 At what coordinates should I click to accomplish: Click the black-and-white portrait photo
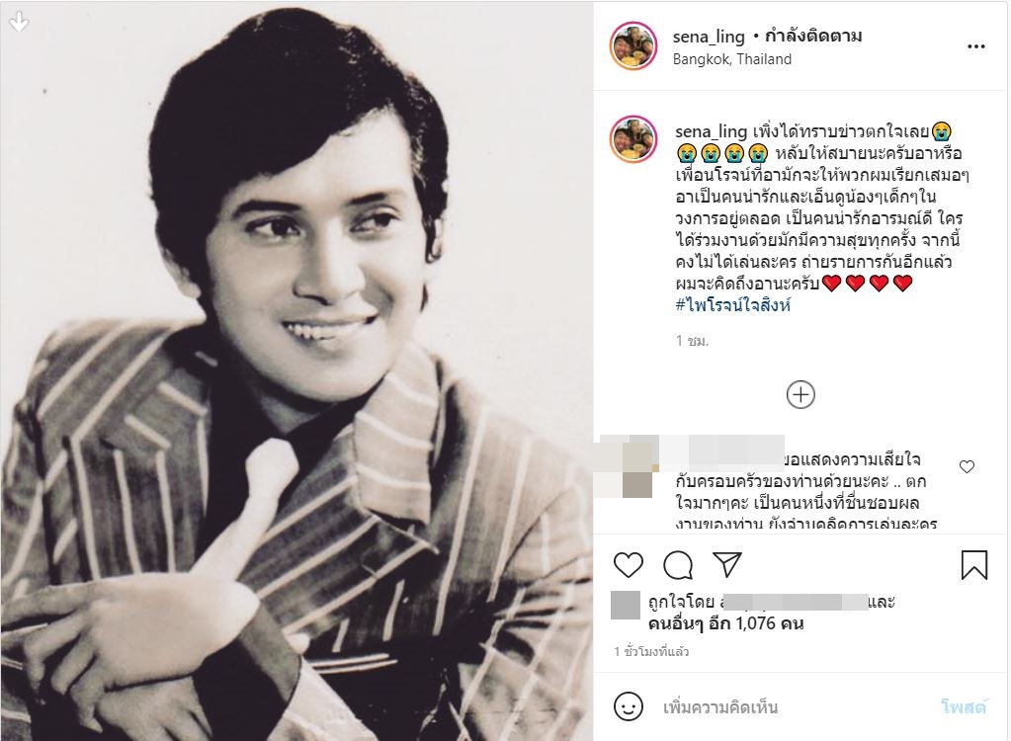[x=296, y=371]
